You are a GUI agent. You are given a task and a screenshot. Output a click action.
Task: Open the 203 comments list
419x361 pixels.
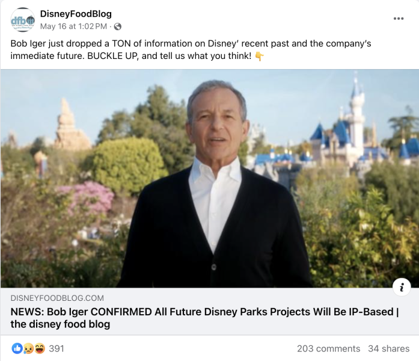[328, 348]
